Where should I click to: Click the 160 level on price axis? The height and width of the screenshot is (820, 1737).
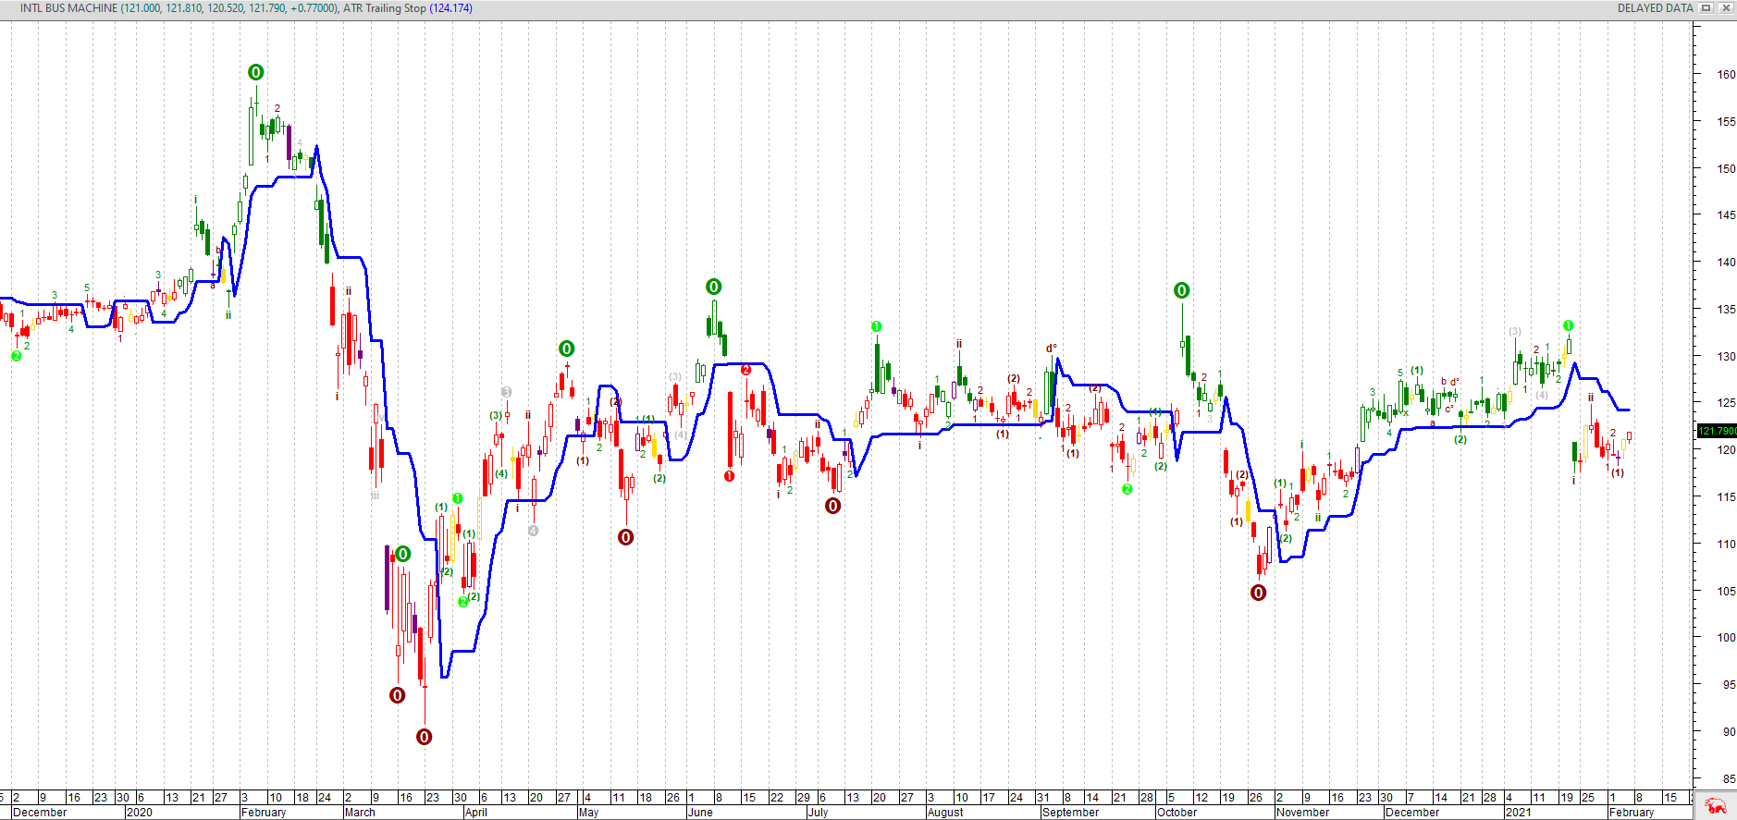click(1726, 75)
